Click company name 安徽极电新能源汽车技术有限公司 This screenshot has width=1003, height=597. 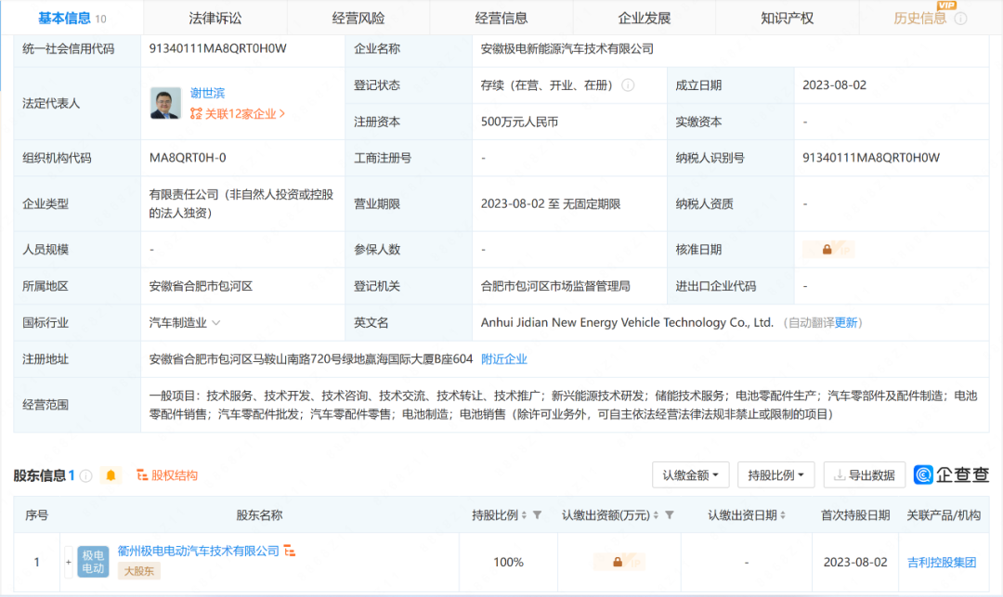coord(567,48)
